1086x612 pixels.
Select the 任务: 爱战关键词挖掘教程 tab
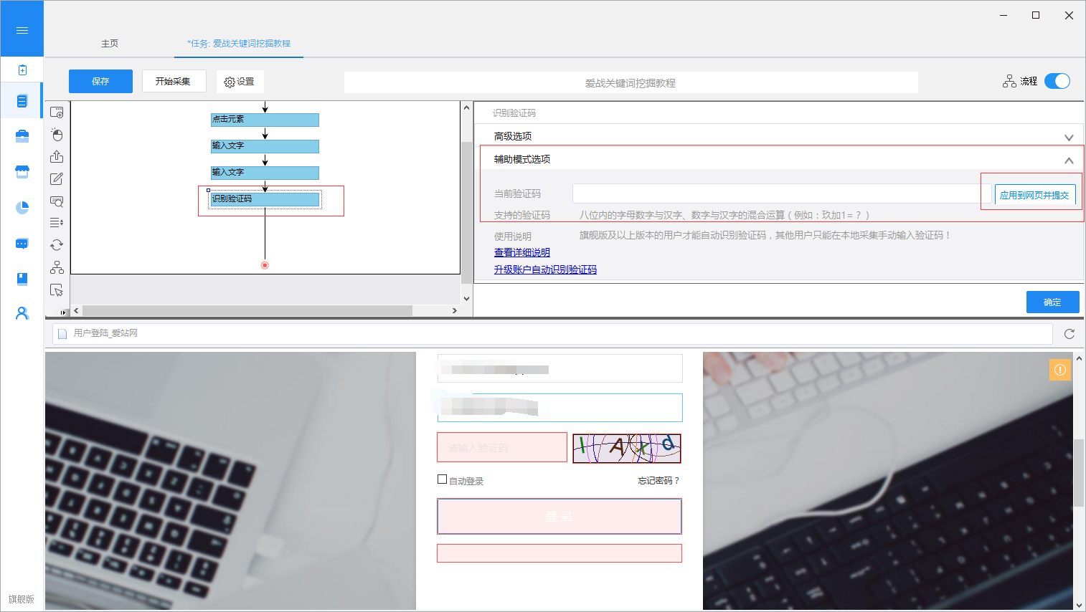[x=239, y=44]
